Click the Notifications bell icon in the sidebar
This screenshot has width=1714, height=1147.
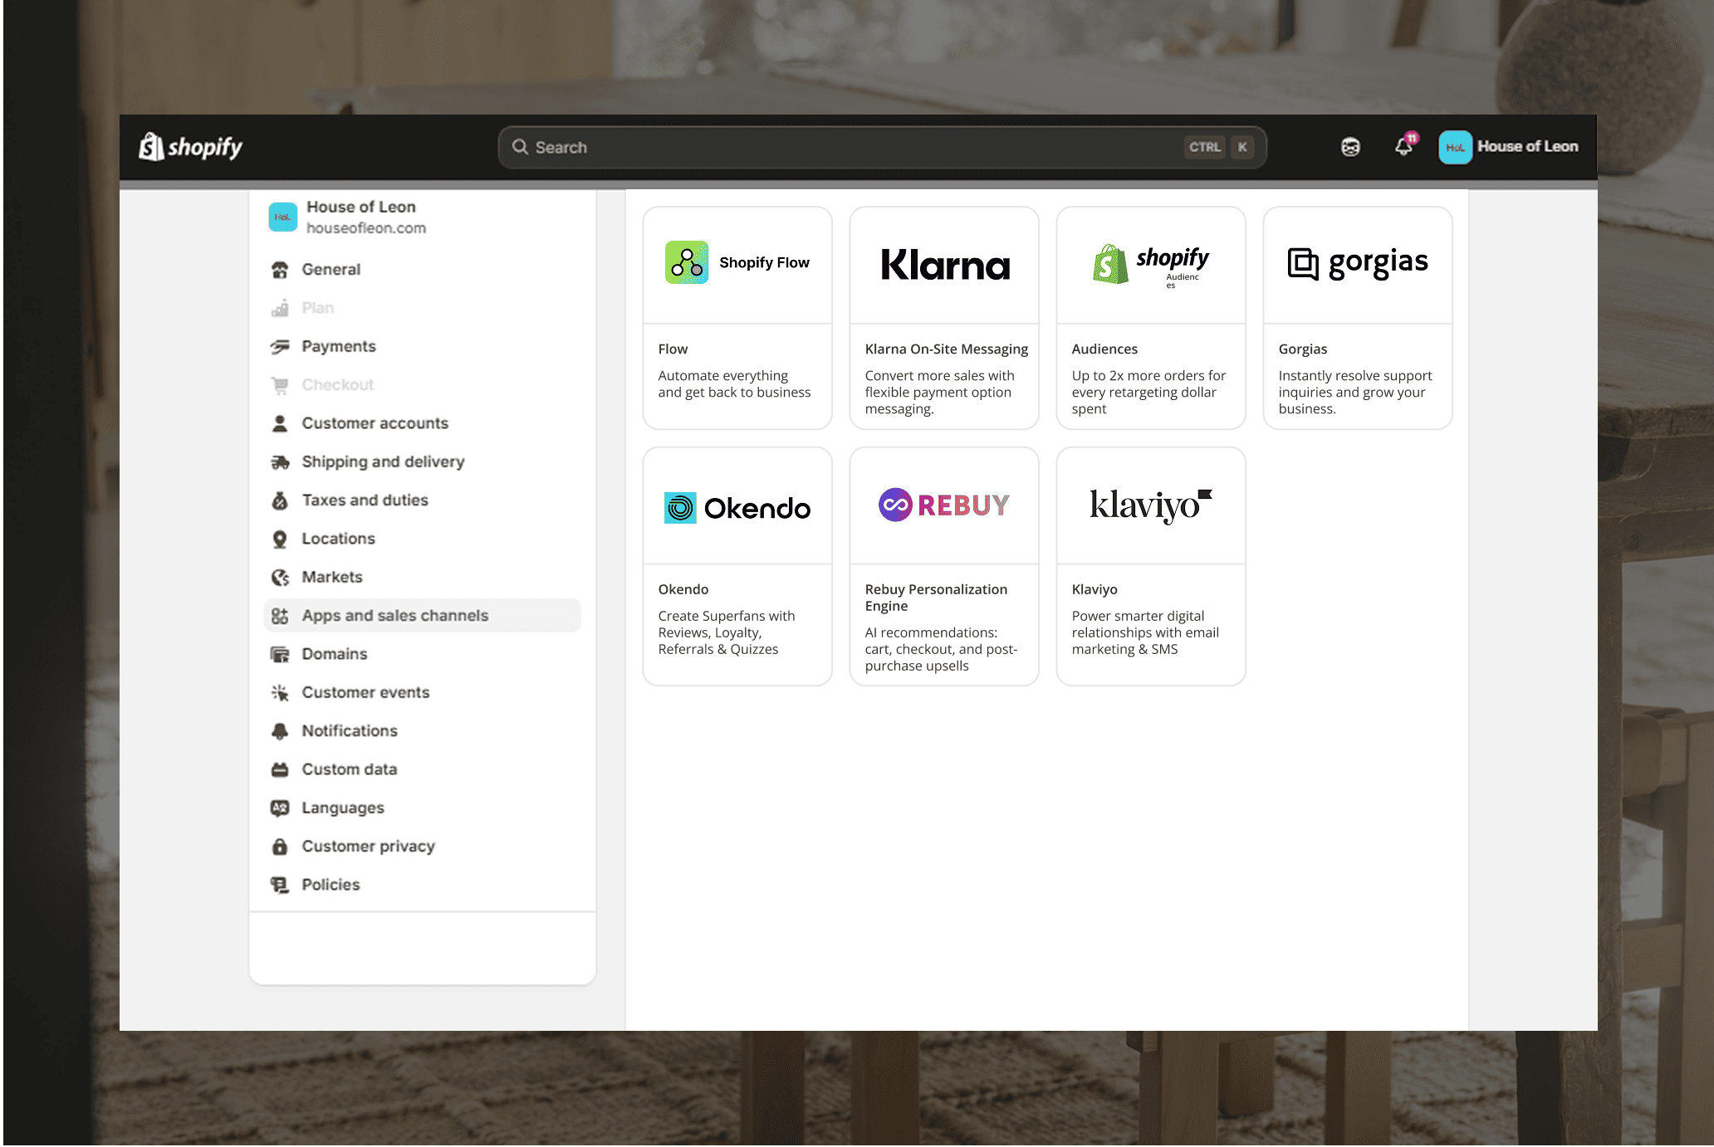click(280, 731)
